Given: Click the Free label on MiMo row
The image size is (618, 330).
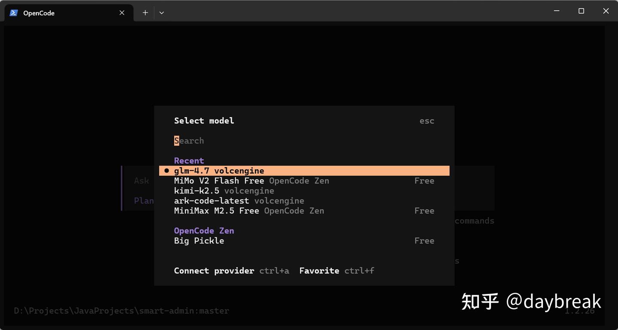Looking at the screenshot, I should click(x=424, y=181).
